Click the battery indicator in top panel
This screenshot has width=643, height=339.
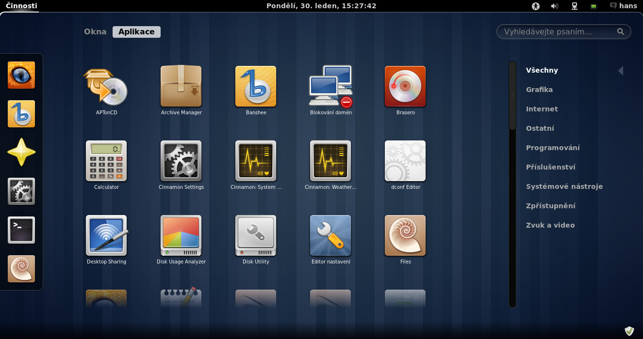click(594, 6)
